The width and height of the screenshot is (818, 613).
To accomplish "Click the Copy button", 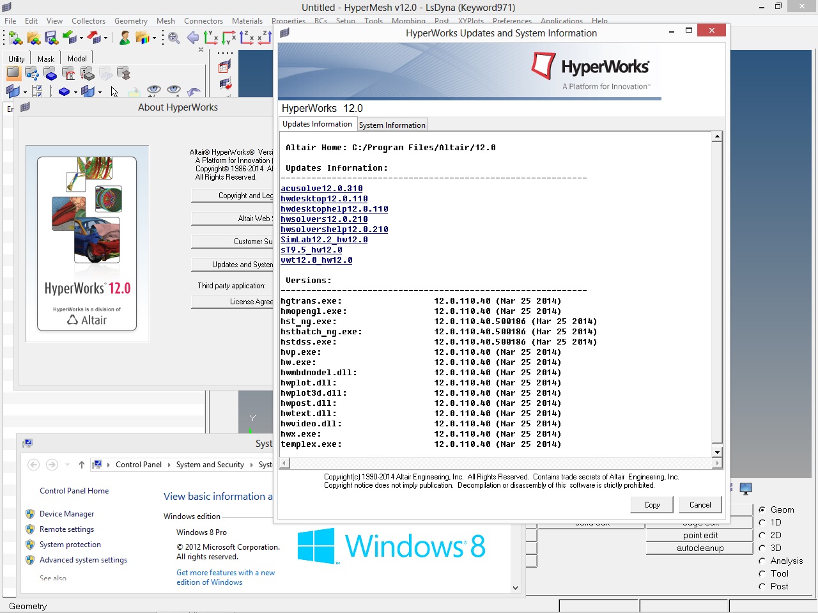I will pos(652,504).
